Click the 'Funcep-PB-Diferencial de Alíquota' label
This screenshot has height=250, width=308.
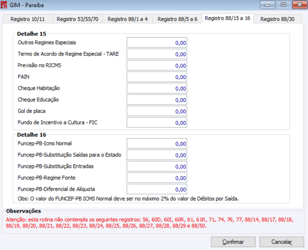(56, 189)
